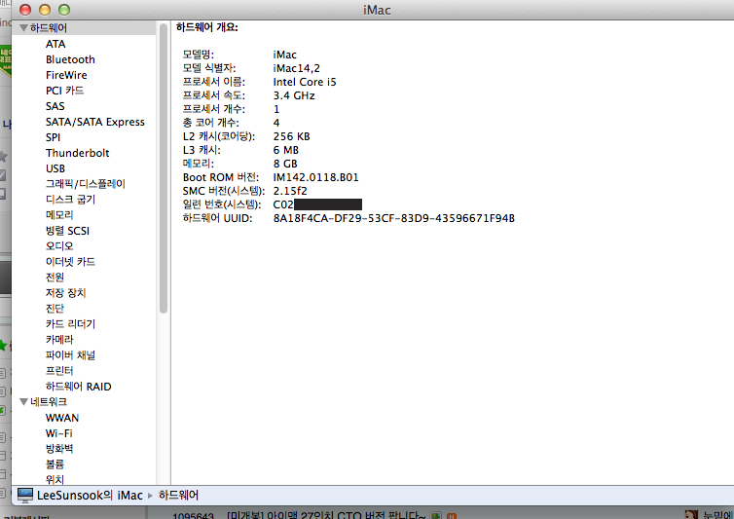The image size is (734, 519).
Task: Select 메모리 in the hardware list
Action: [x=59, y=215]
